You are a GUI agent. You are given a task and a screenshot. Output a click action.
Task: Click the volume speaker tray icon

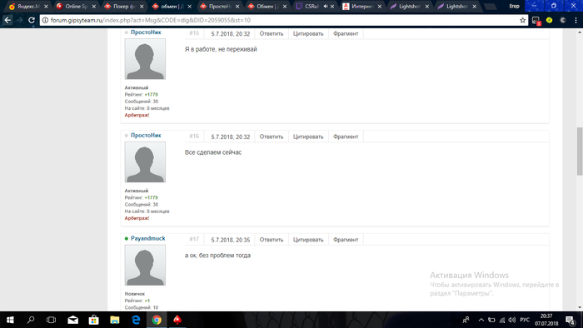point(512,320)
